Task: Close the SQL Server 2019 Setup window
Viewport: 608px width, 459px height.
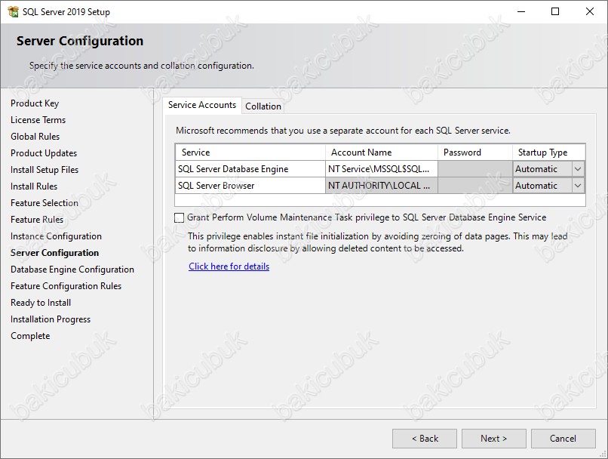Action: point(590,11)
